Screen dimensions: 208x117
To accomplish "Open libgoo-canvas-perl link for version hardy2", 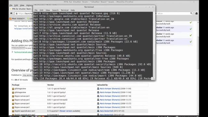I will [x=22, y=103].
